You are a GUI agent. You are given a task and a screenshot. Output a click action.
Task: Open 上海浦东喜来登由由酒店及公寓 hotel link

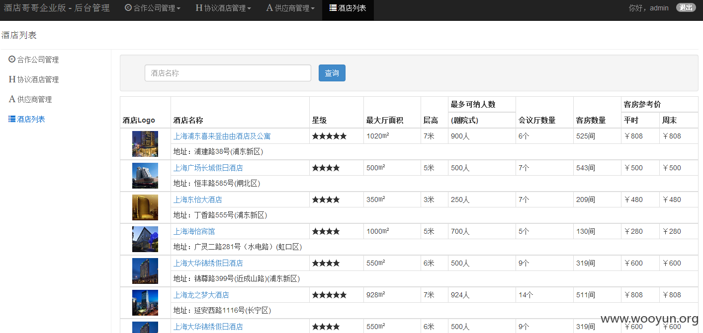tap(222, 136)
